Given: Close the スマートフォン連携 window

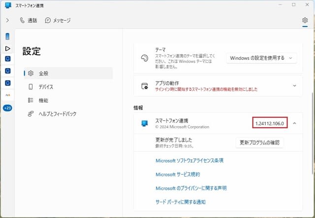Looking at the screenshot, I should [x=307, y=4].
